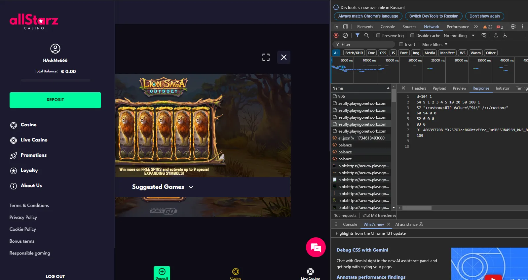Viewport: 528px width, 280px height.
Task: Clear the network log
Action: point(345,35)
